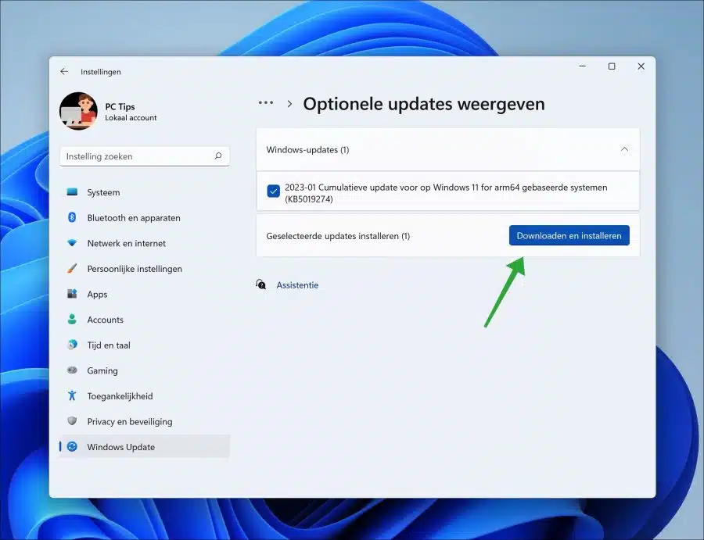Close the Instellingen window

click(641, 66)
